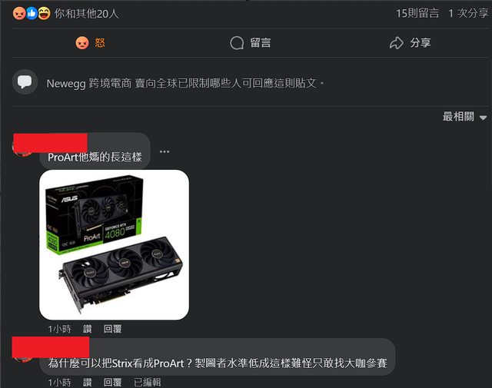This screenshot has height=388, width=492.
Task: Open the ProArt 4080 graphics card image
Action: click(115, 244)
